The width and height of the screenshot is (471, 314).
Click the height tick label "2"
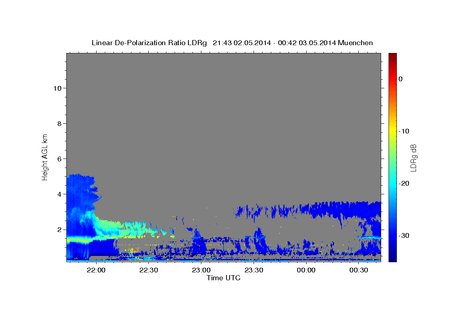coord(59,230)
